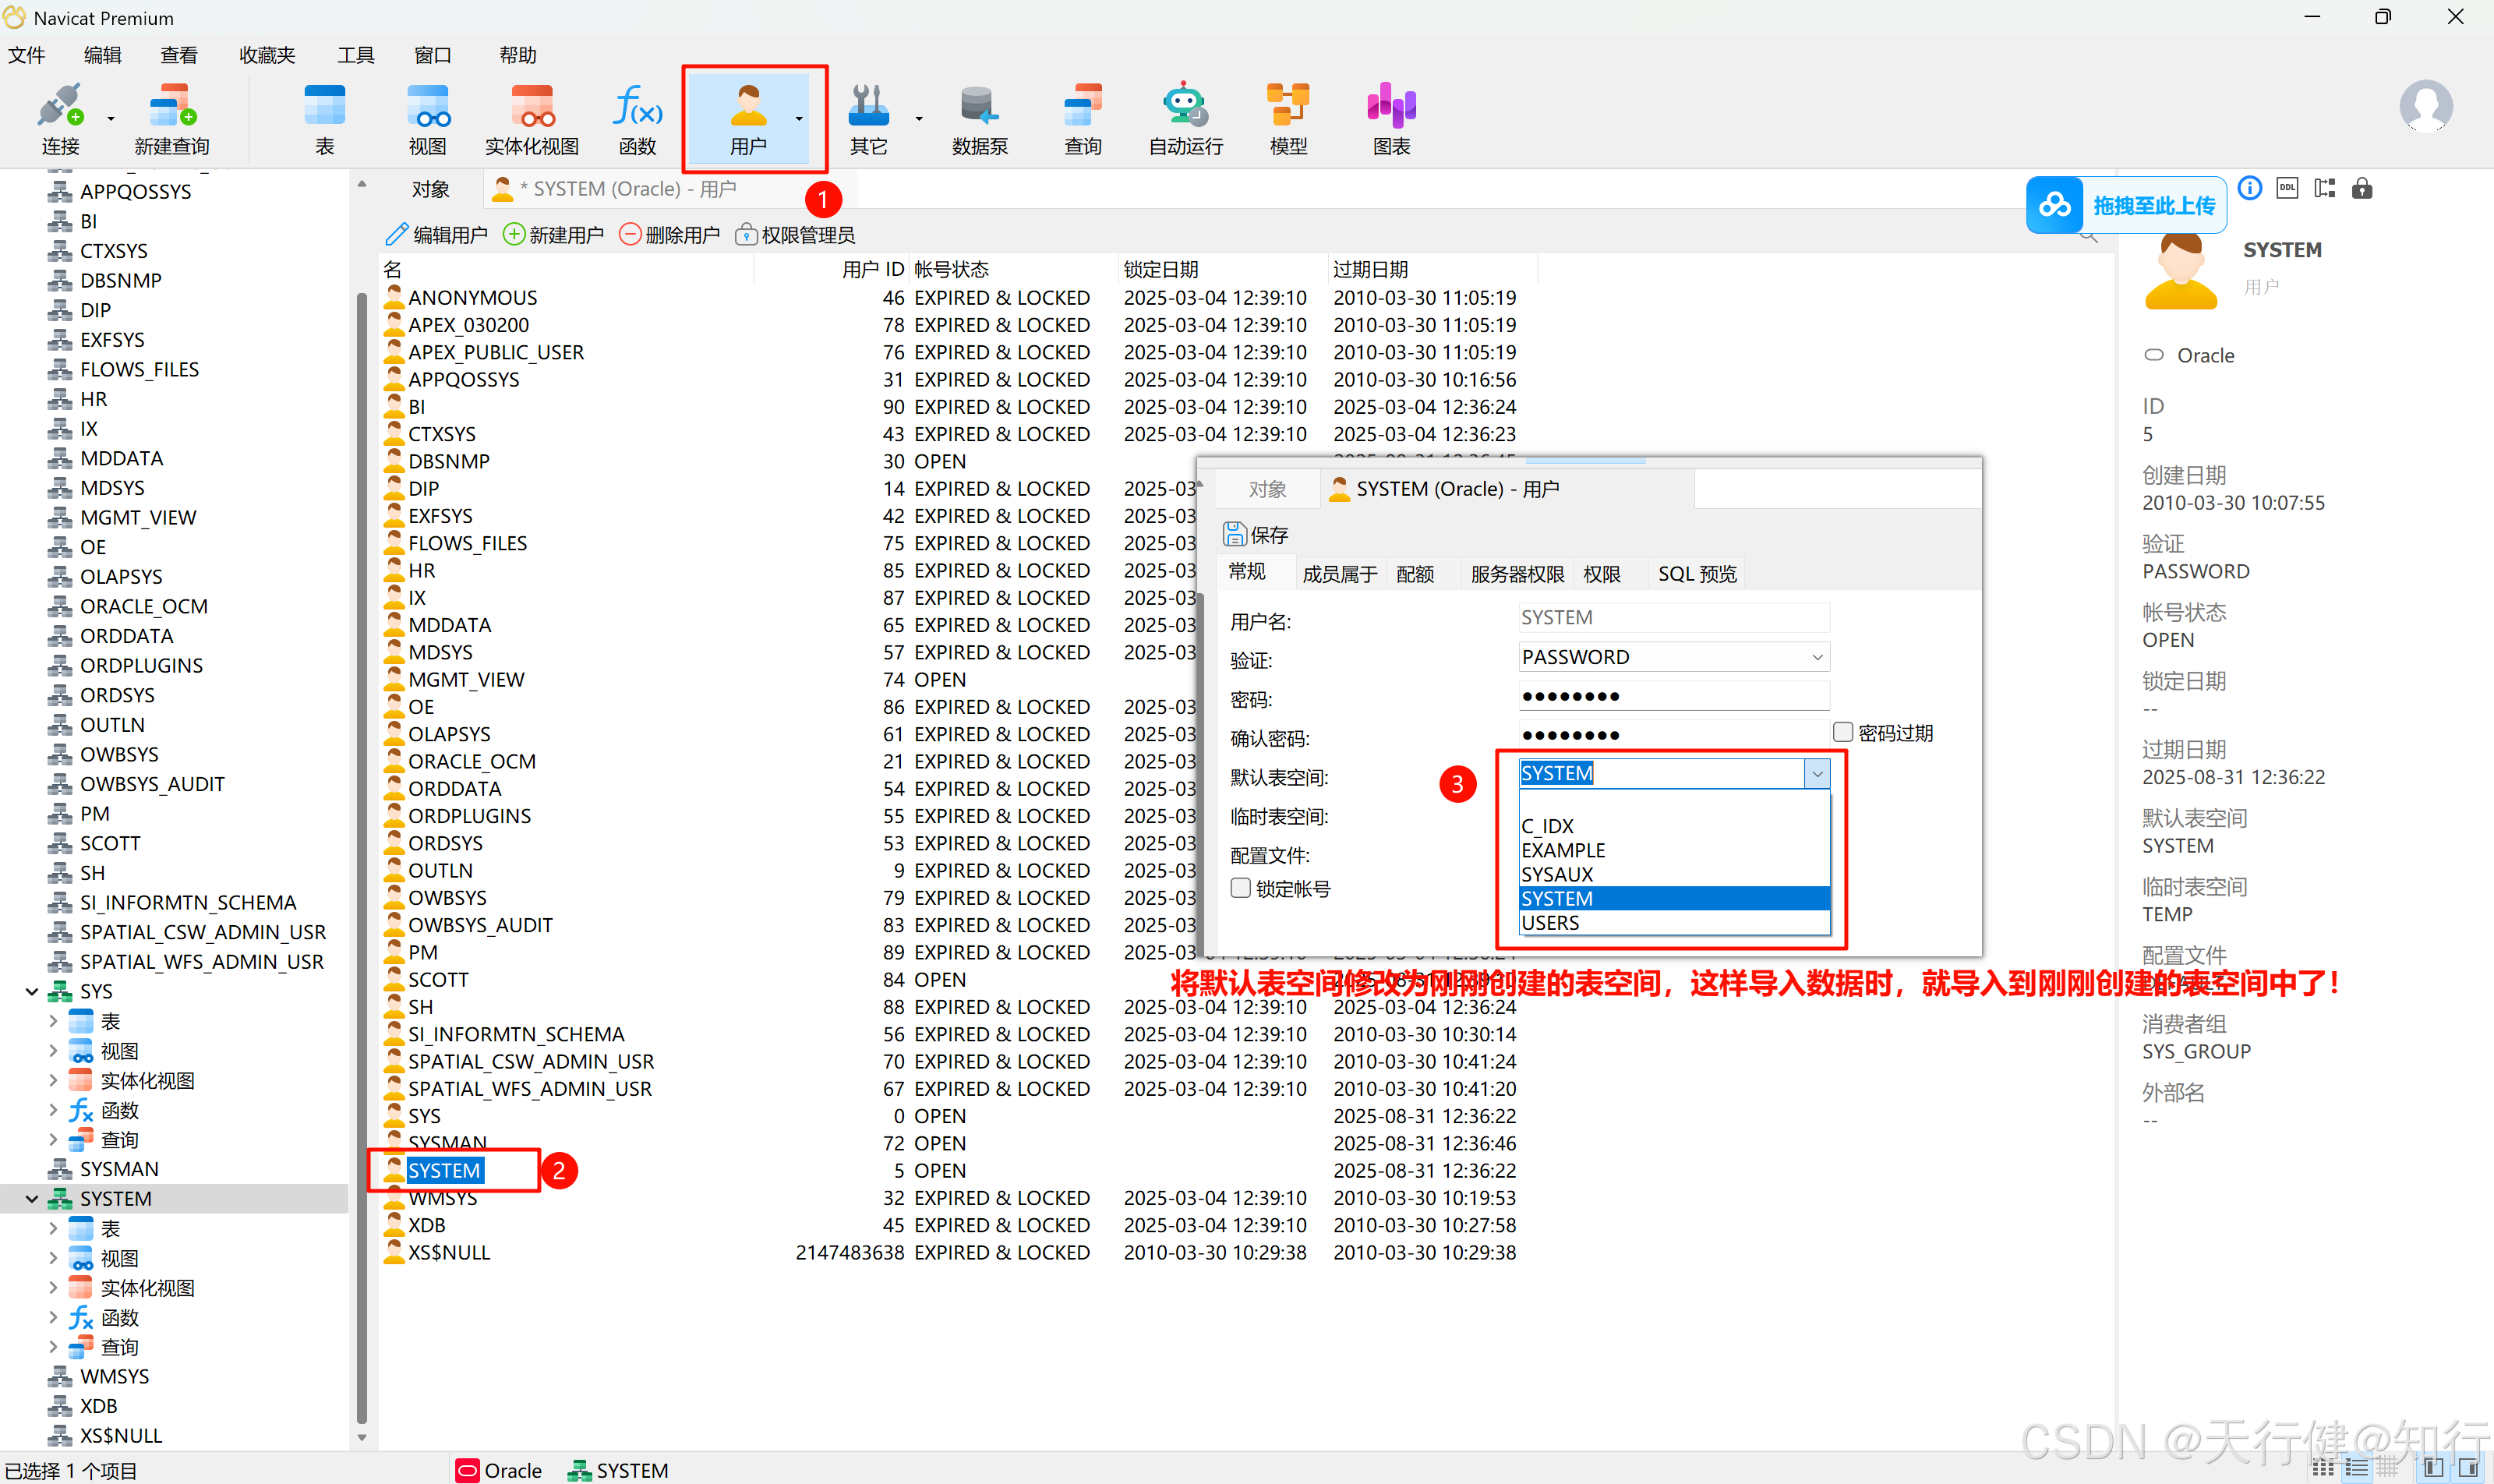The width and height of the screenshot is (2494, 1484).
Task: Check the 锁定帐号 checkbox
Action: pos(1241,888)
